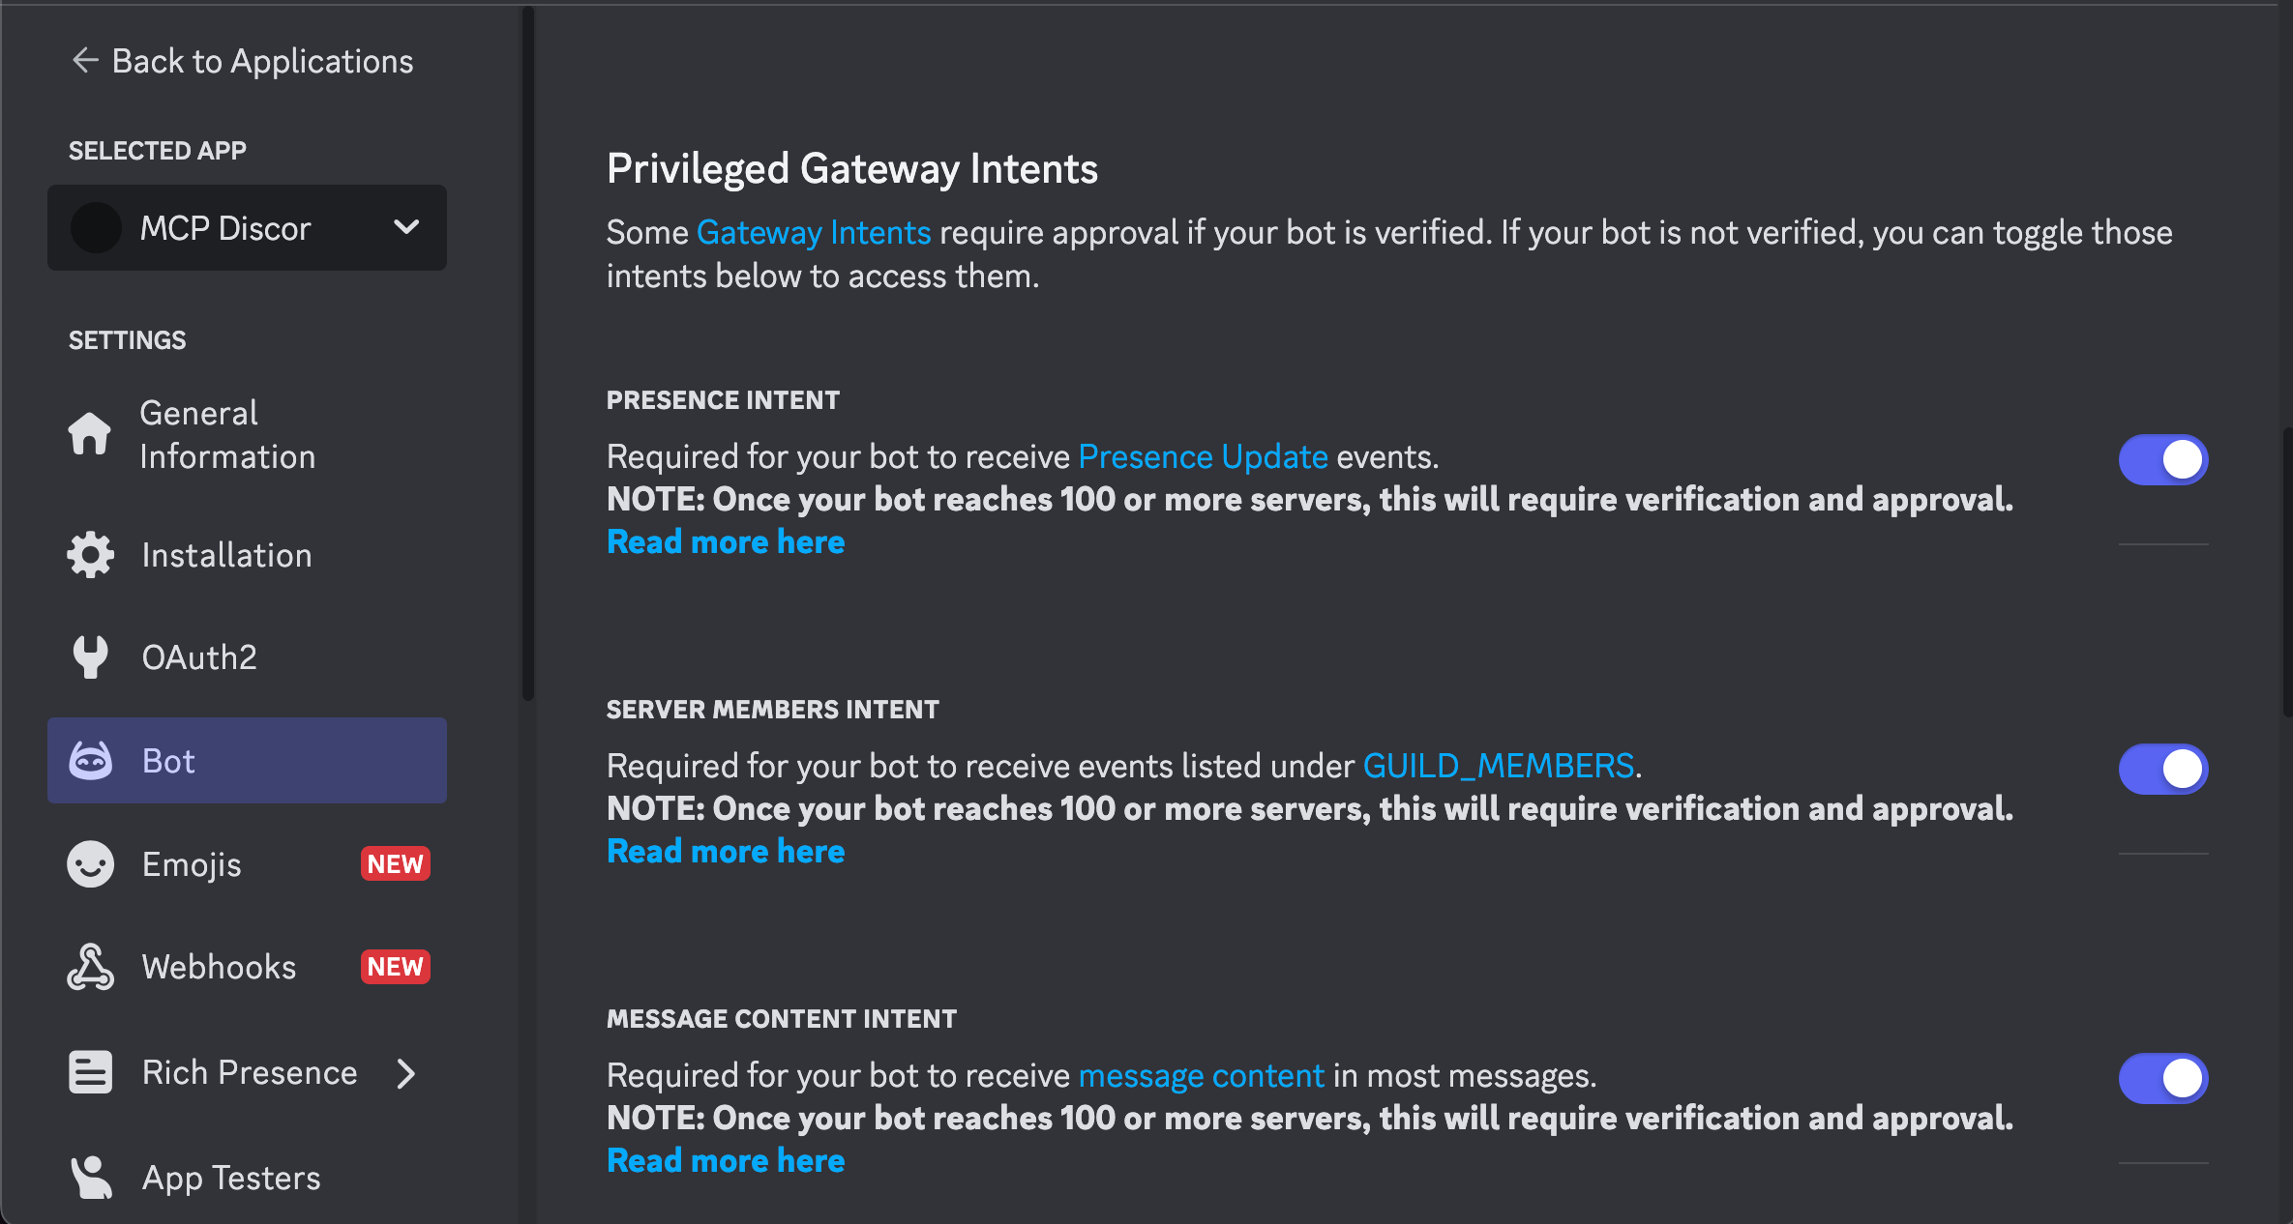Select the OAuth2 wrench icon
This screenshot has height=1224, width=2293.
[x=89, y=656]
